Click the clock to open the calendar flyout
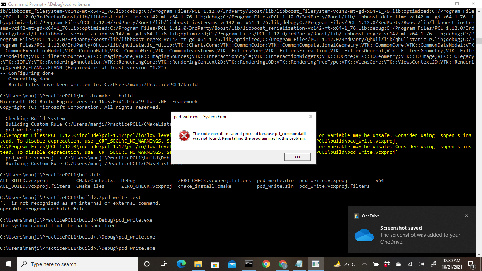Screen dimensions: 482x271 click(x=452, y=264)
